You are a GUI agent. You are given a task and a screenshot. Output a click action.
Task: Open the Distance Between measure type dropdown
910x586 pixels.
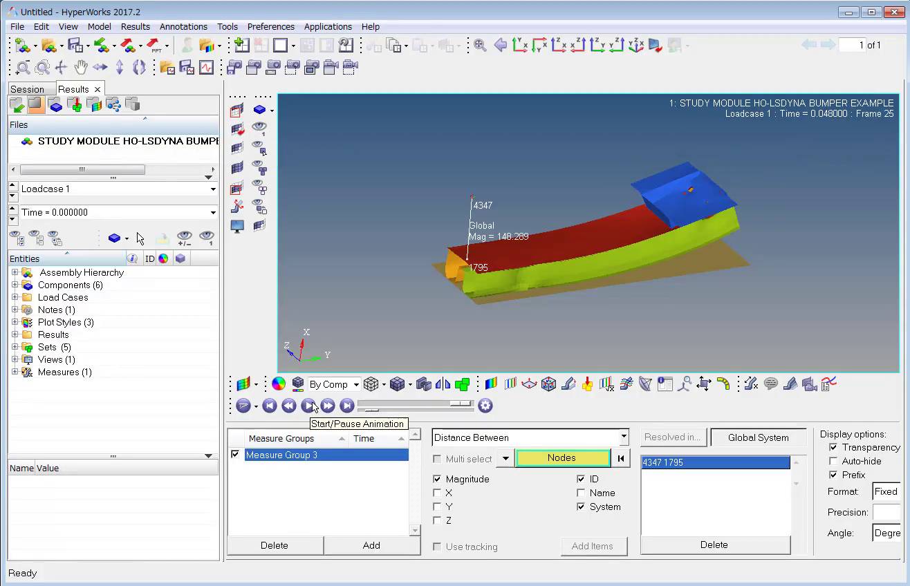click(x=530, y=437)
